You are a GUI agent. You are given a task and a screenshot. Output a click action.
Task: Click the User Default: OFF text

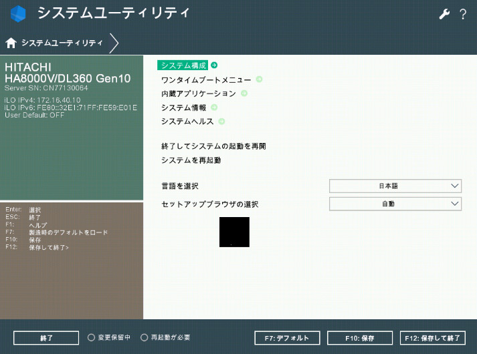pyautogui.click(x=34, y=116)
